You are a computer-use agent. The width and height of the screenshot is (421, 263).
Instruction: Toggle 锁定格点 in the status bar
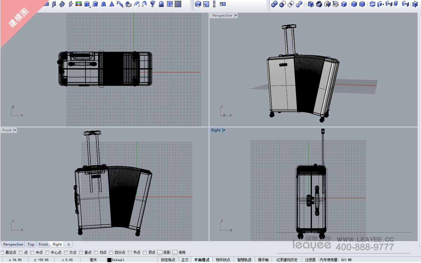(x=168, y=260)
